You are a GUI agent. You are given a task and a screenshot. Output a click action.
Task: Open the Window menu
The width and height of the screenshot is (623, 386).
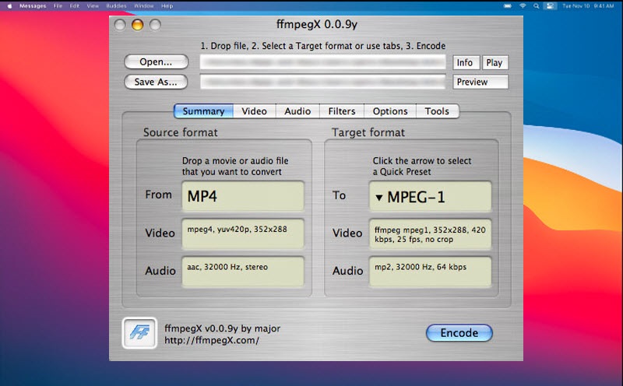click(144, 6)
